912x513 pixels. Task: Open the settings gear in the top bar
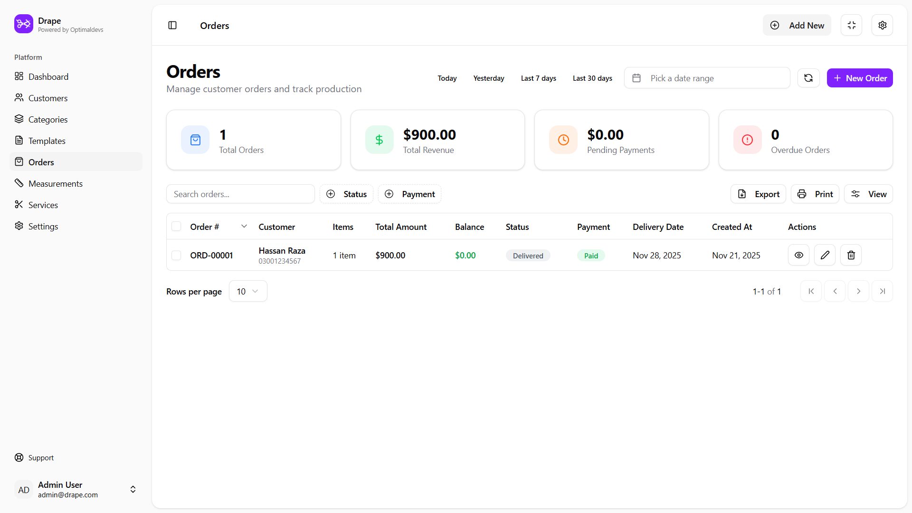click(883, 25)
